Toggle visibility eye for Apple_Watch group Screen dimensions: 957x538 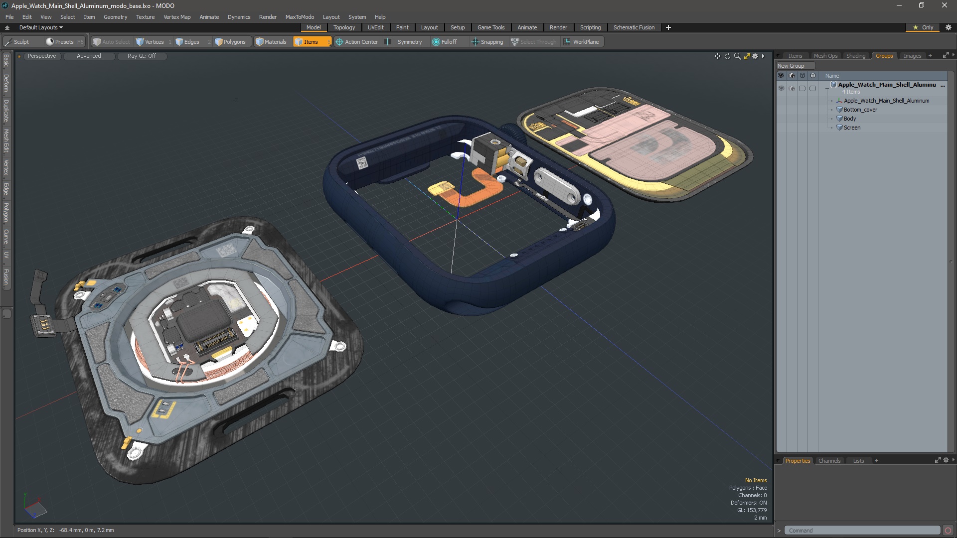pos(781,88)
